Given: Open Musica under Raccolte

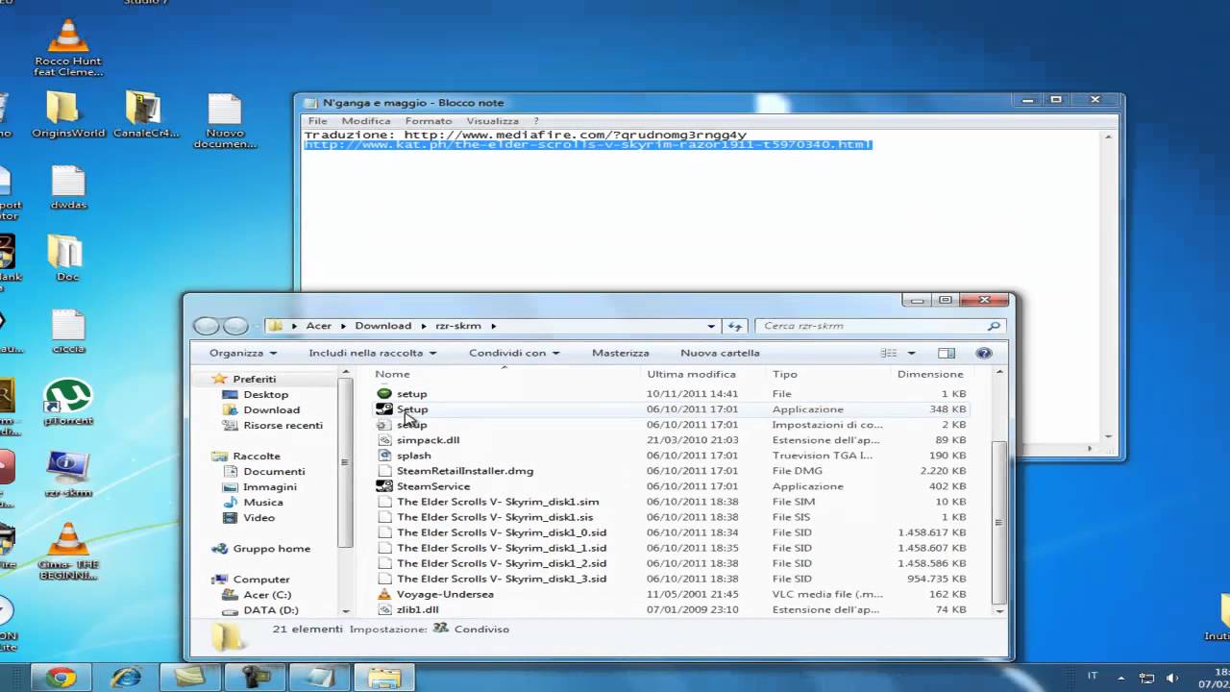Looking at the screenshot, I should [263, 502].
